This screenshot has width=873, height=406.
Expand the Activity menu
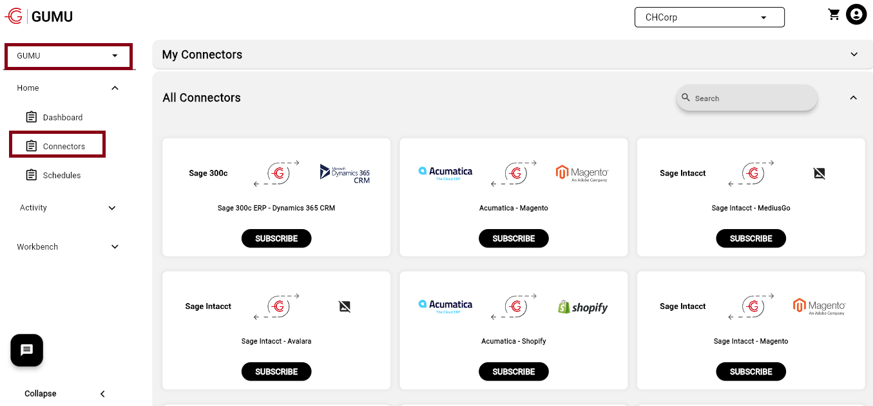[111, 208]
